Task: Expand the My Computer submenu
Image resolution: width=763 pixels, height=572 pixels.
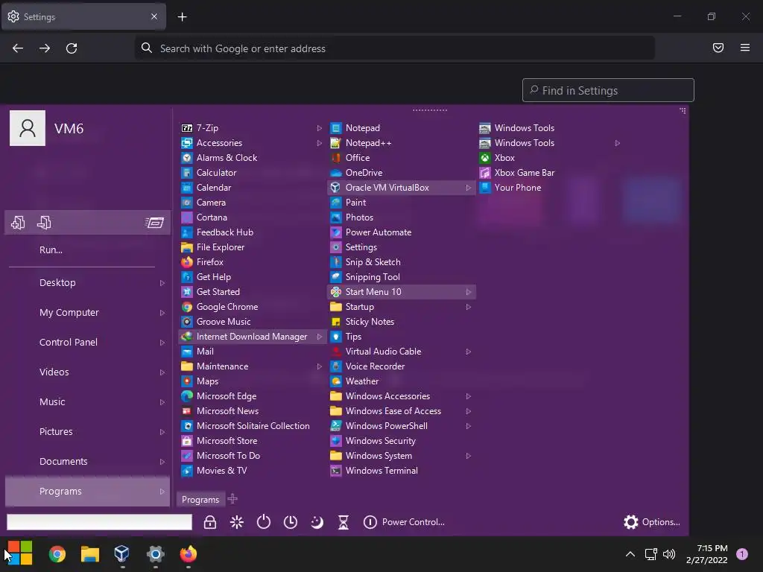Action: 162,313
